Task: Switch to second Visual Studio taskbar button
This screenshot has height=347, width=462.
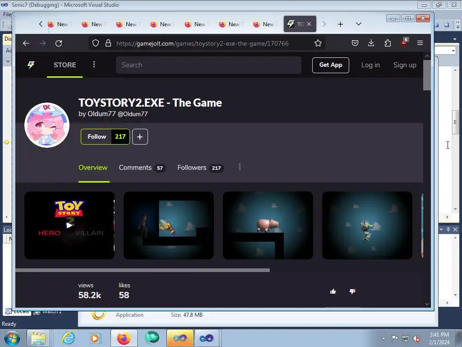Action: (x=207, y=338)
